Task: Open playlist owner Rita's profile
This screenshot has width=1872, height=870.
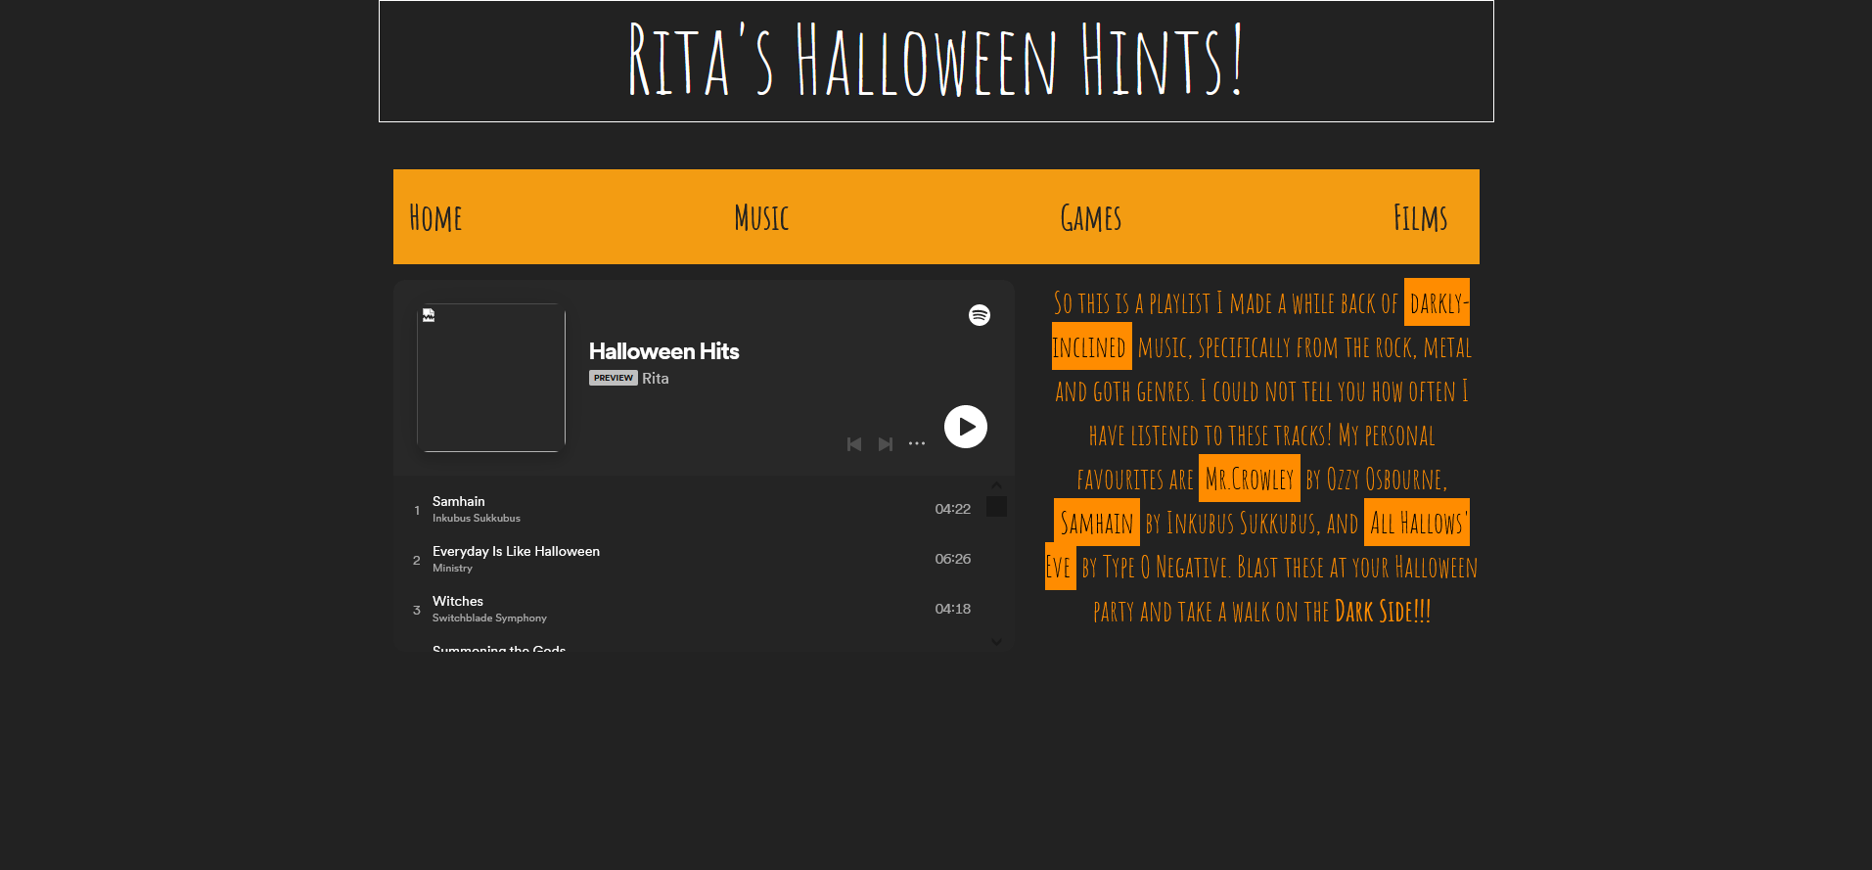Action: pos(656,379)
